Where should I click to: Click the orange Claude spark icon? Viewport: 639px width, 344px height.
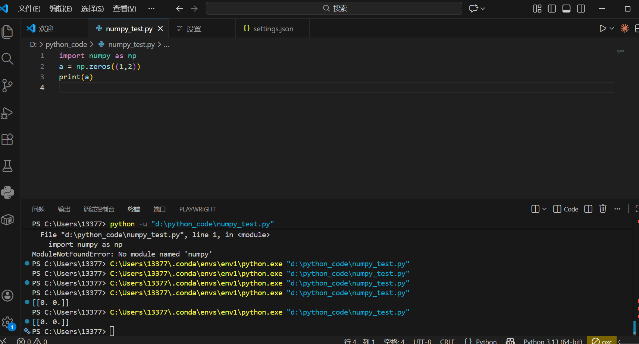click(x=625, y=28)
